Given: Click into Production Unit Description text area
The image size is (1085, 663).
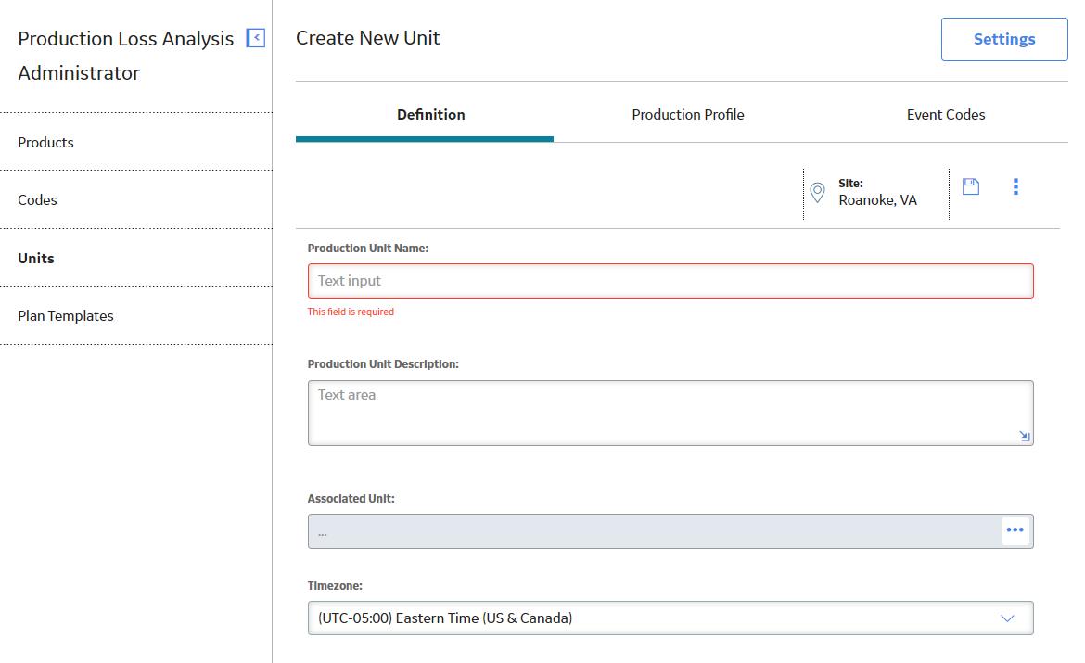Looking at the screenshot, I should coord(670,414).
